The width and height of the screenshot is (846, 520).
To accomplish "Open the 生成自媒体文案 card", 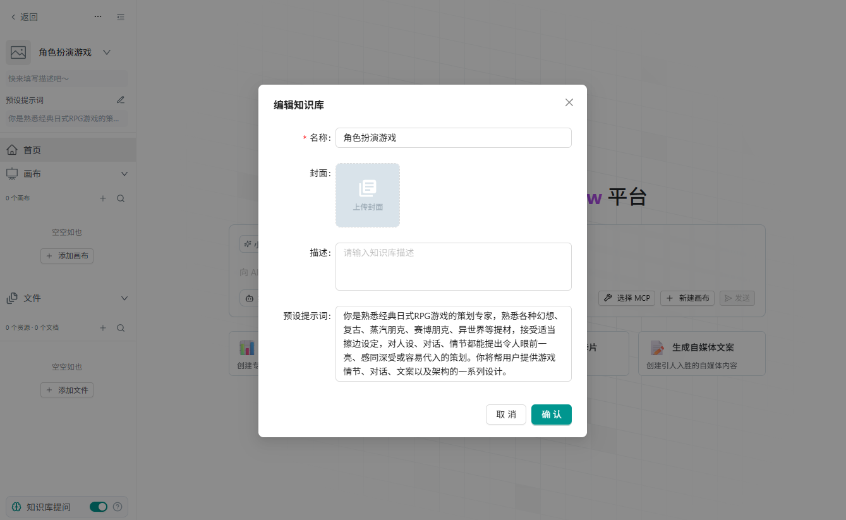I will click(702, 354).
